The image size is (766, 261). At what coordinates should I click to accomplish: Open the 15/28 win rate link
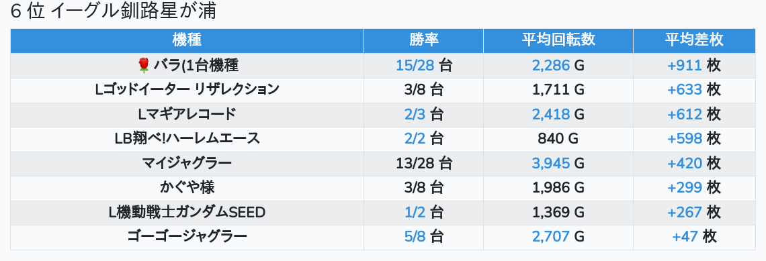[415, 65]
